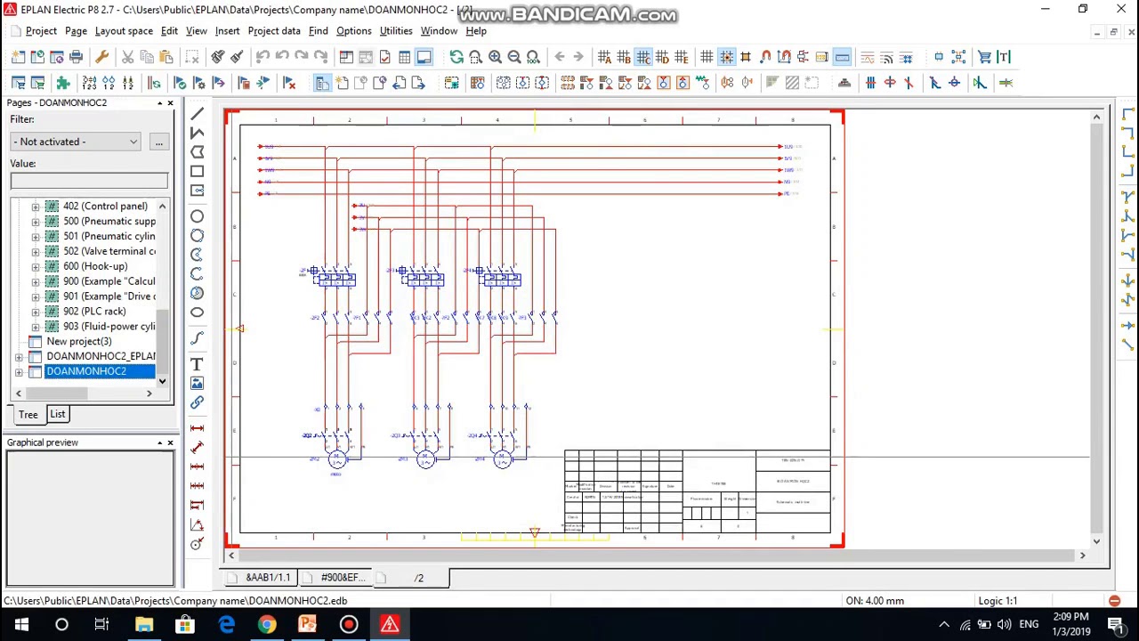Screen dimensions: 1139x641
Task: Toggle Snap to grid button
Action: coord(726,57)
